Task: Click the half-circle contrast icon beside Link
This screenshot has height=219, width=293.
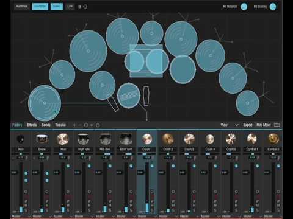Action: pos(79,7)
